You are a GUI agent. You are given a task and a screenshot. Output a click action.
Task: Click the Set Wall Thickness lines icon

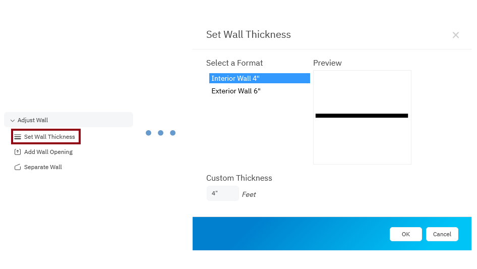(18, 137)
